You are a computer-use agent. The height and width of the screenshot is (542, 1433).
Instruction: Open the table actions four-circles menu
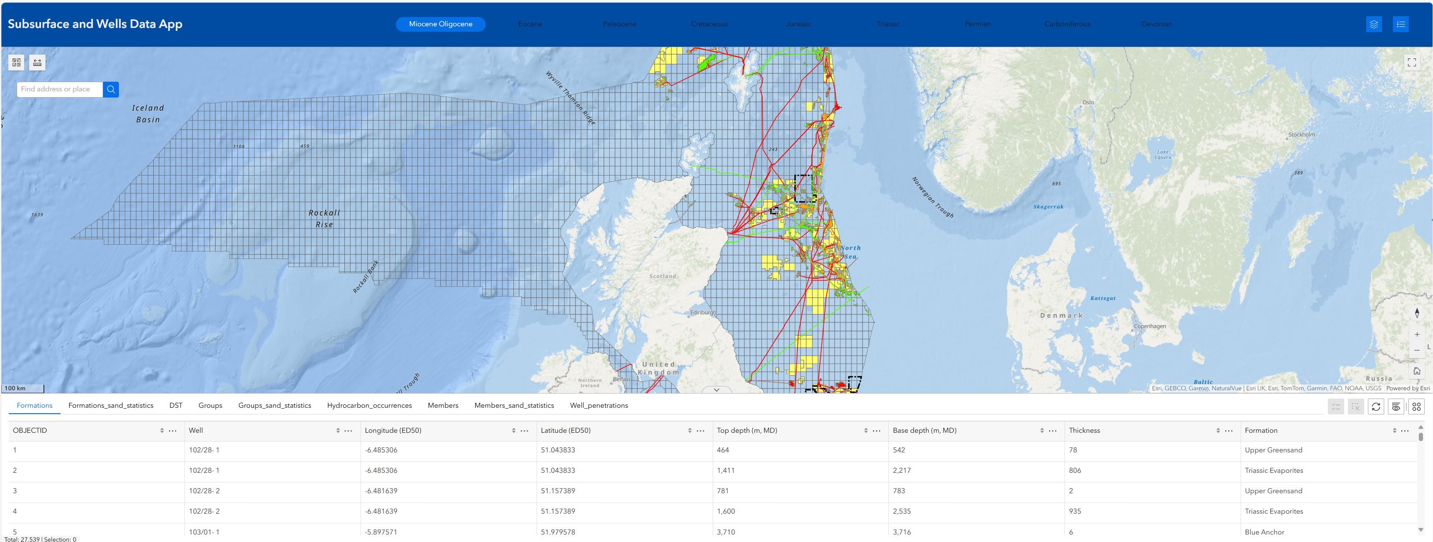[1417, 406]
